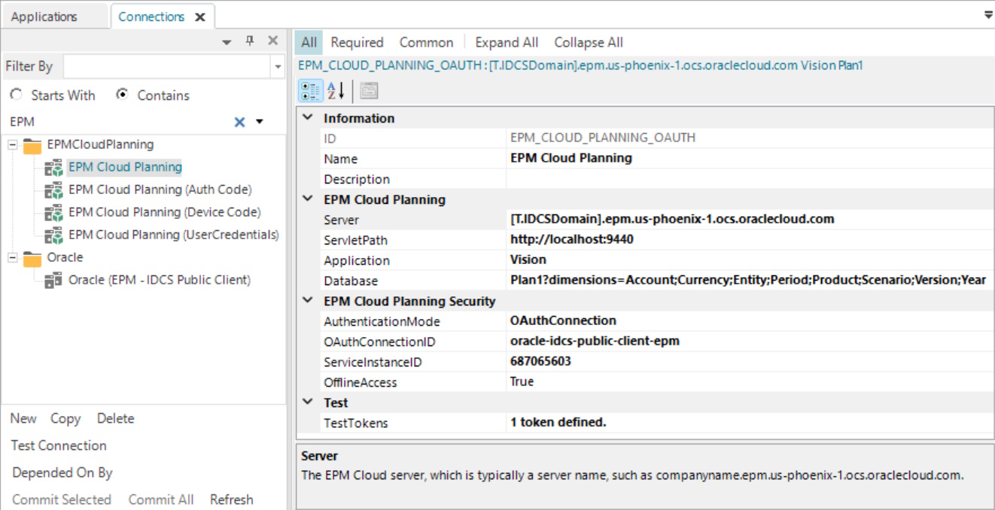Switch to the Applications tab
This screenshot has height=510, width=995.
(44, 17)
